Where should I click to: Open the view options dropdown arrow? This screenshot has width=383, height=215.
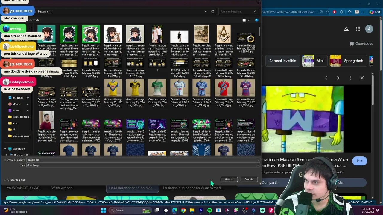(x=248, y=20)
